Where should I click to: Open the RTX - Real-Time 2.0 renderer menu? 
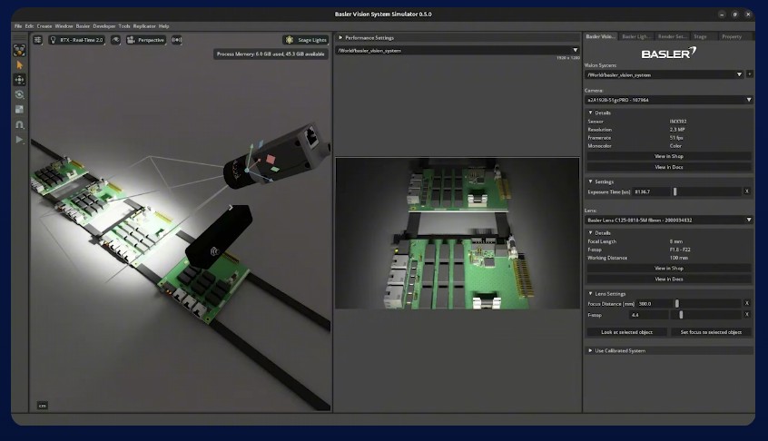(77, 40)
